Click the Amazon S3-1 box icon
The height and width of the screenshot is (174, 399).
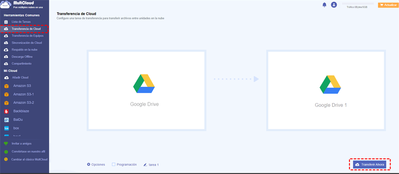point(7,94)
